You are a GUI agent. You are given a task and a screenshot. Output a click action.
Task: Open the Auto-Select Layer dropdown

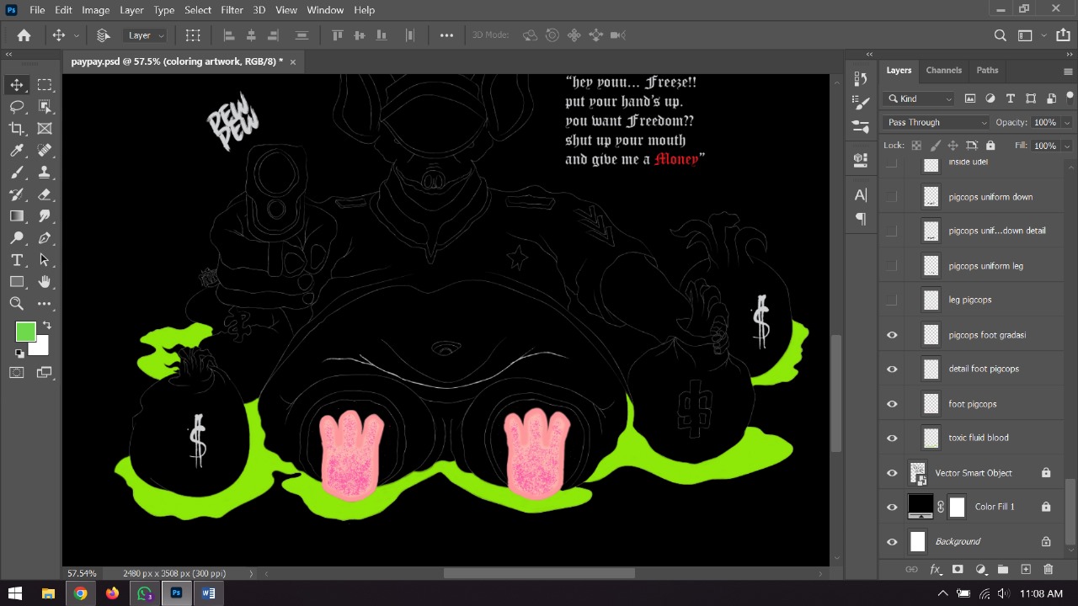tap(146, 35)
